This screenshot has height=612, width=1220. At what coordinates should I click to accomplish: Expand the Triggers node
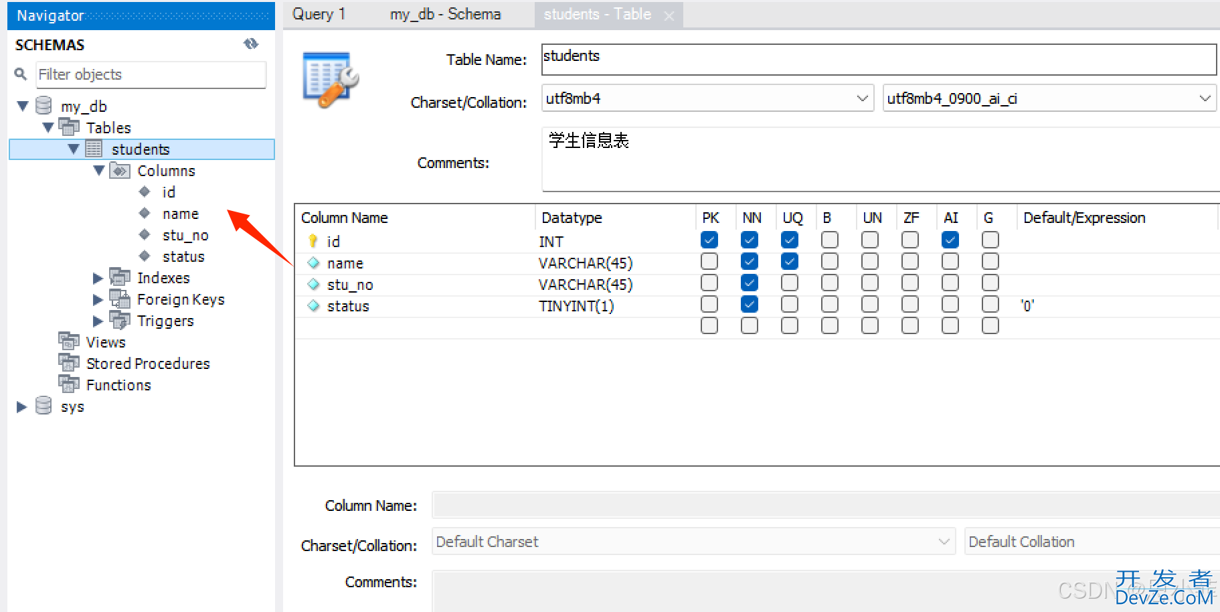point(98,321)
